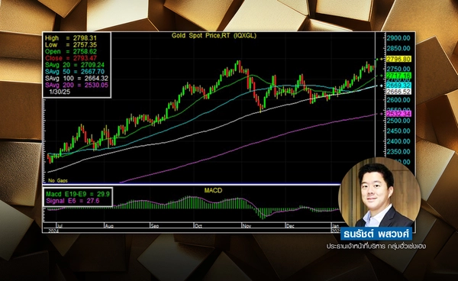Click the Jan month label on time axis

(335, 226)
